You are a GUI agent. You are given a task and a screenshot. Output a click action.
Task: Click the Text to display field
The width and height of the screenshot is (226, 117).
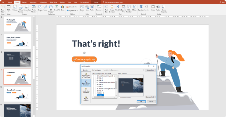(122, 70)
